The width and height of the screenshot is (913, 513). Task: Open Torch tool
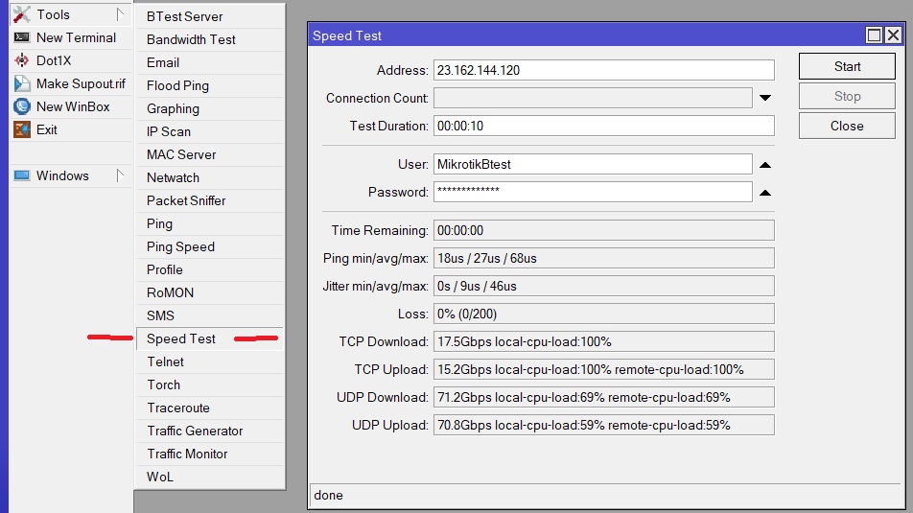click(210, 385)
